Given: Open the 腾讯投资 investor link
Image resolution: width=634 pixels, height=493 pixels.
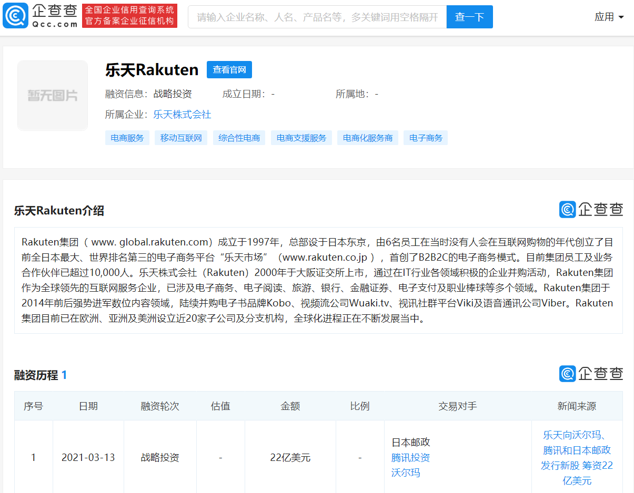Looking at the screenshot, I should click(x=410, y=457).
